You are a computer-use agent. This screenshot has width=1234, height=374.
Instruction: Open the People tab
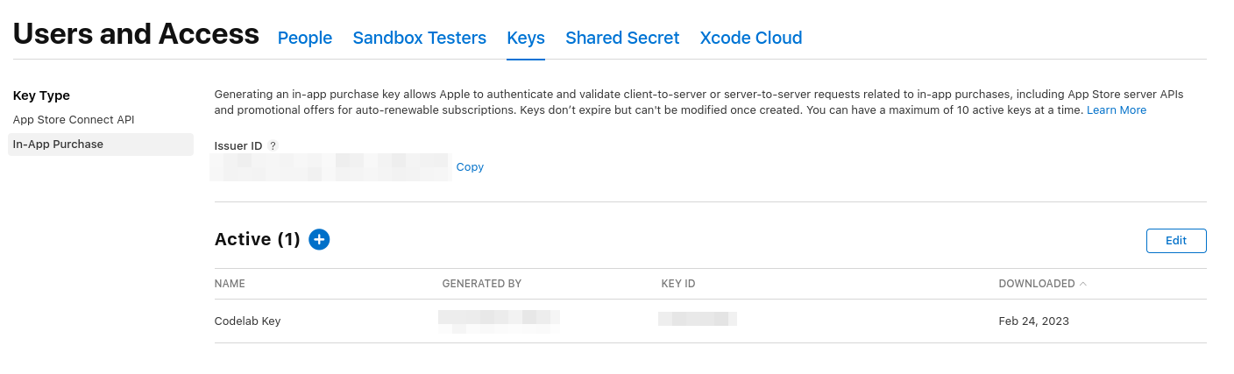tap(305, 38)
